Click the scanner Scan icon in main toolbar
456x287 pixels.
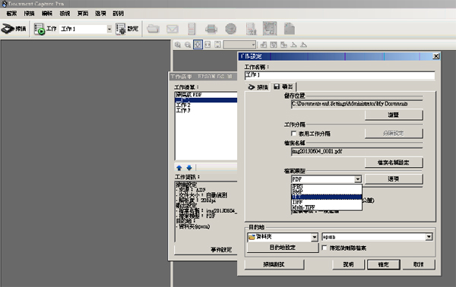[8, 28]
